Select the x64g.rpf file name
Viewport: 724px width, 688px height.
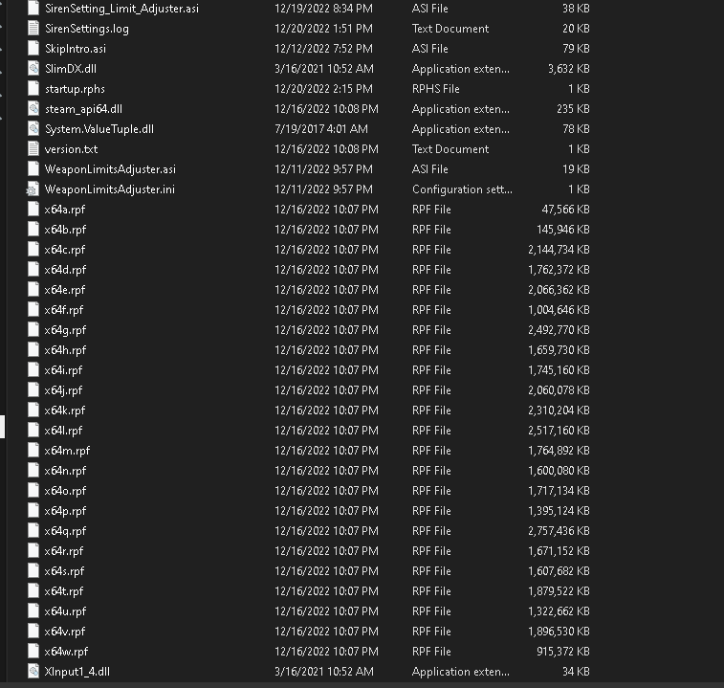coord(65,330)
